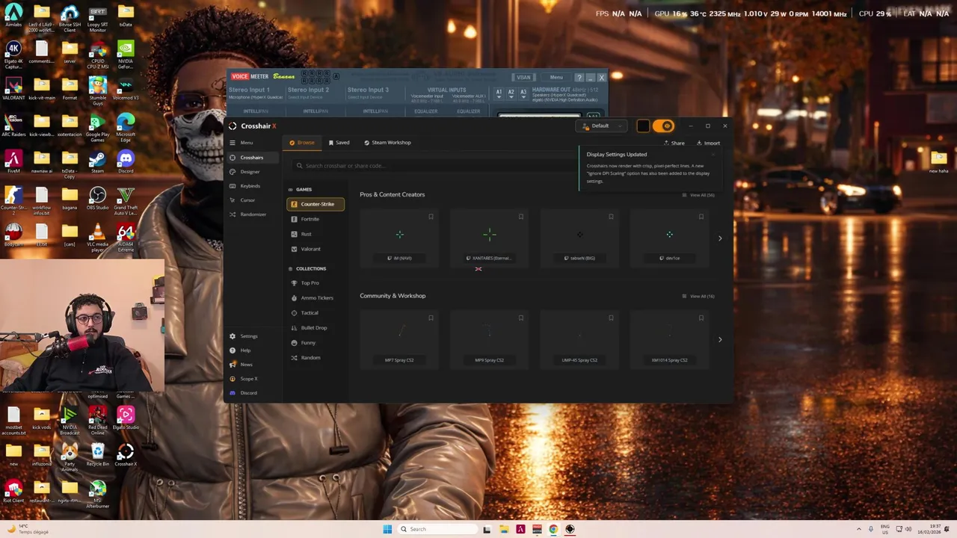Click the VBAN button in Voicemeeter
Image resolution: width=957 pixels, height=538 pixels.
(523, 78)
